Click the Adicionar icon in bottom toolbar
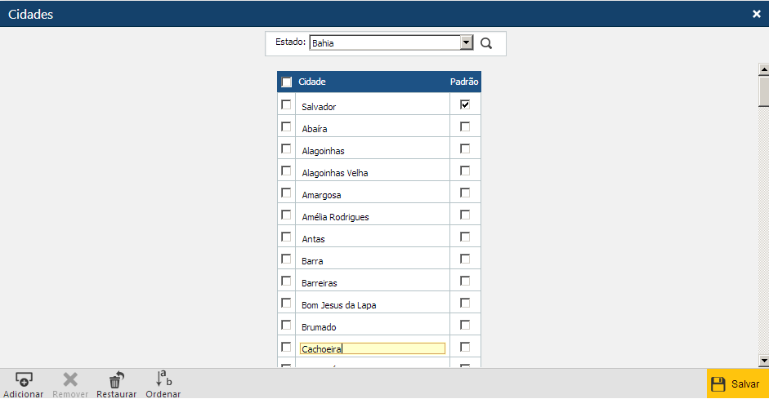This screenshot has height=399, width=769. coord(24,379)
